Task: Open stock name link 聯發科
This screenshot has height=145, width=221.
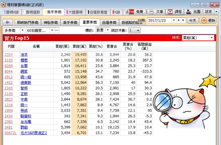Action: click(26, 116)
